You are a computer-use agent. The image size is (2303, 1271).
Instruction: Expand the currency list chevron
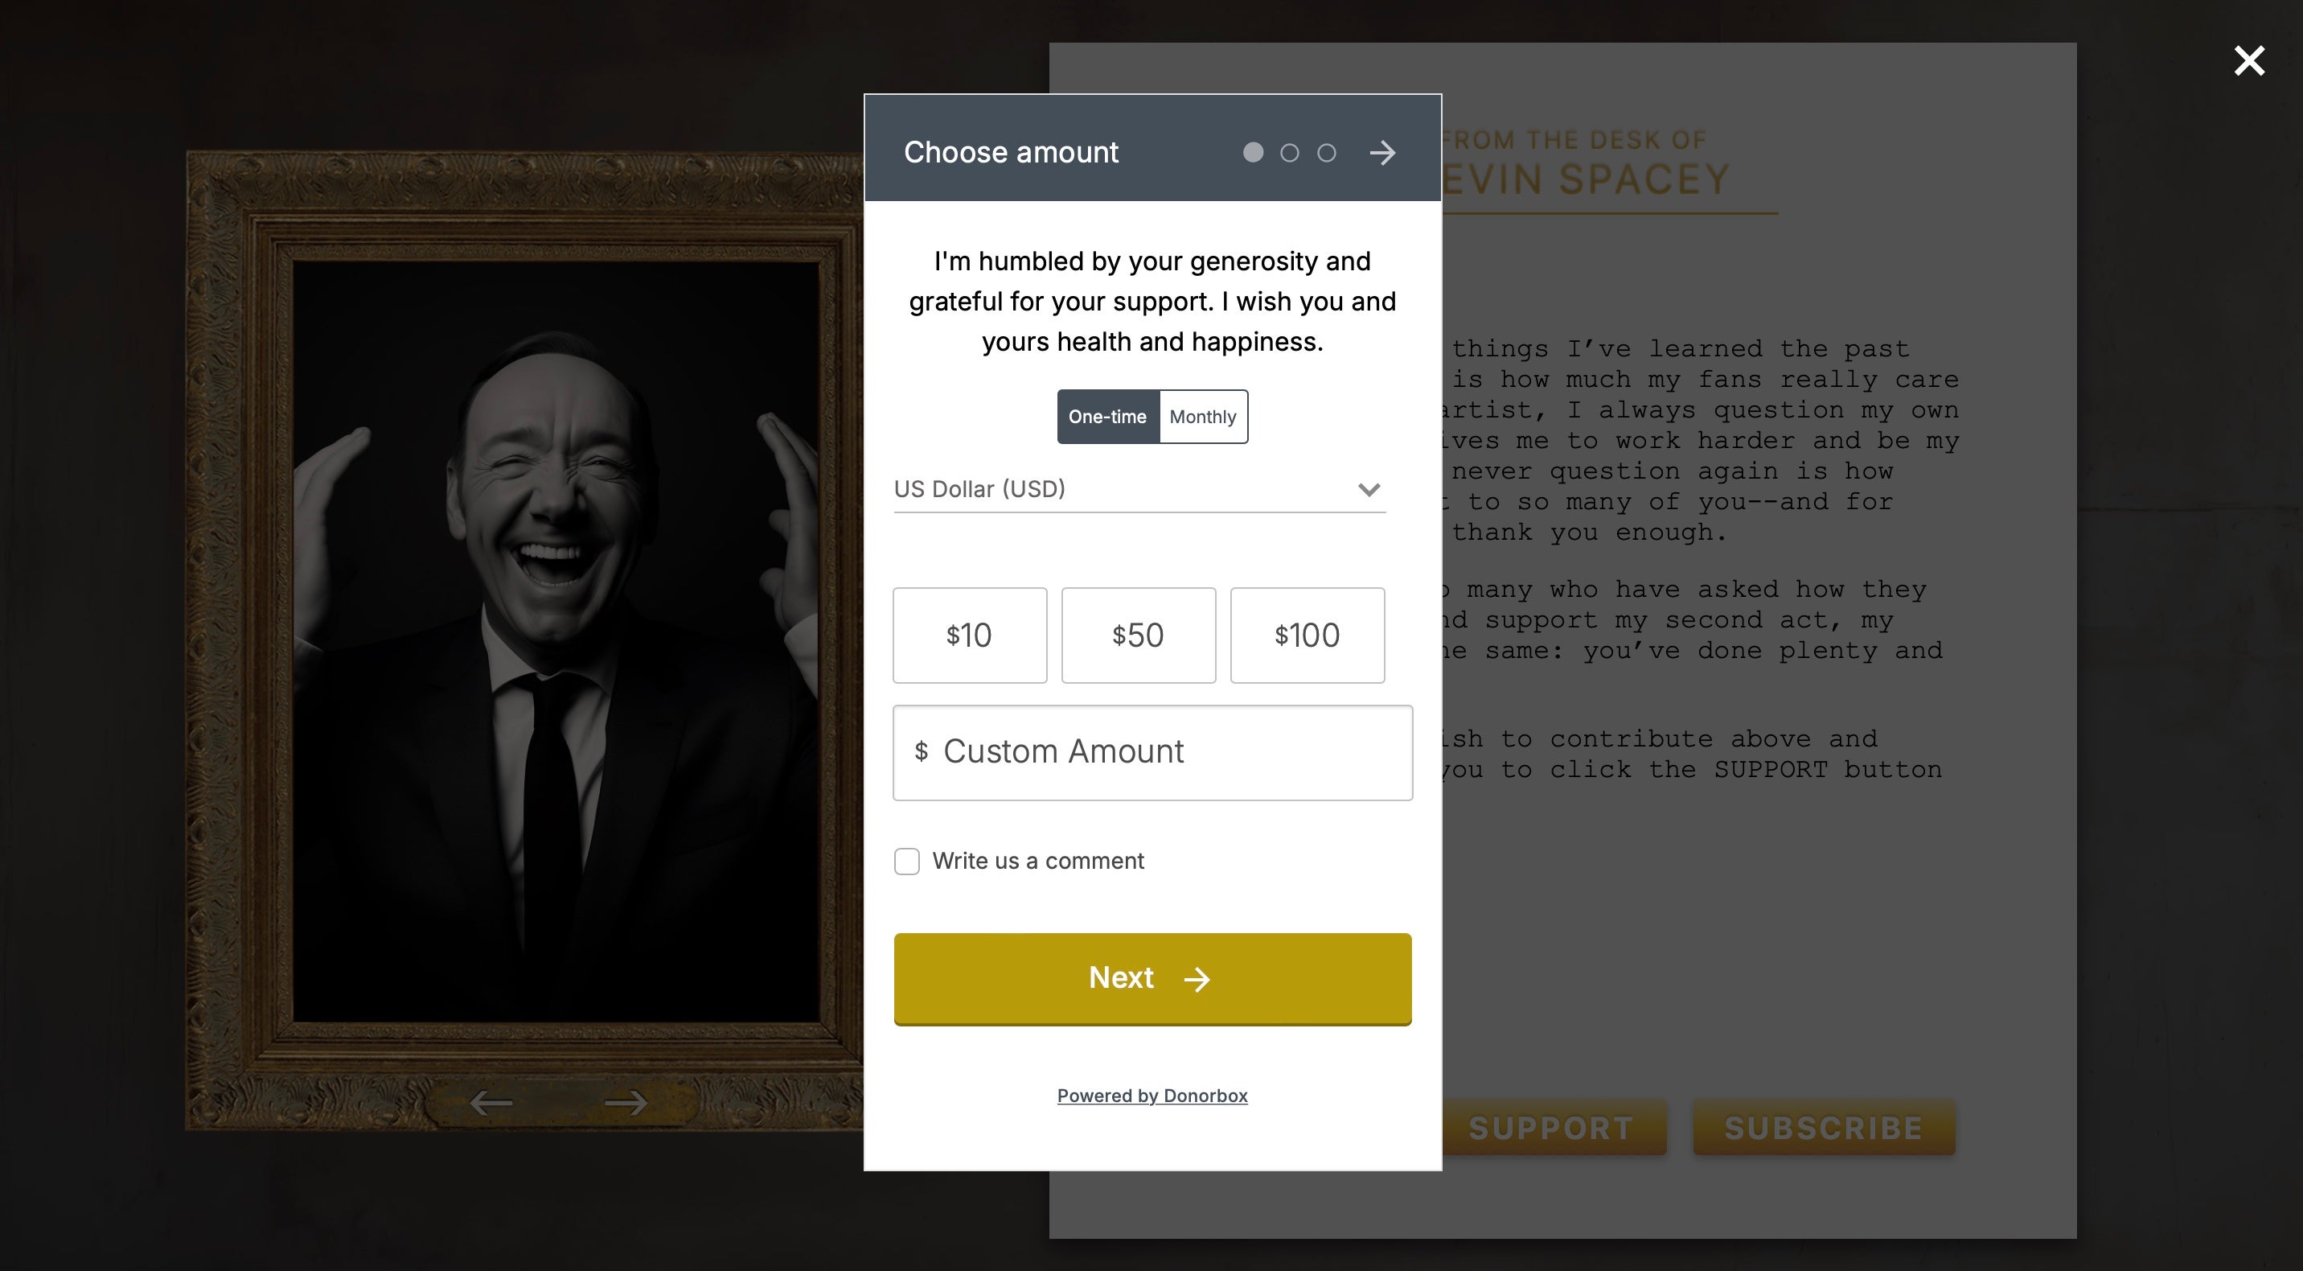tap(1369, 489)
